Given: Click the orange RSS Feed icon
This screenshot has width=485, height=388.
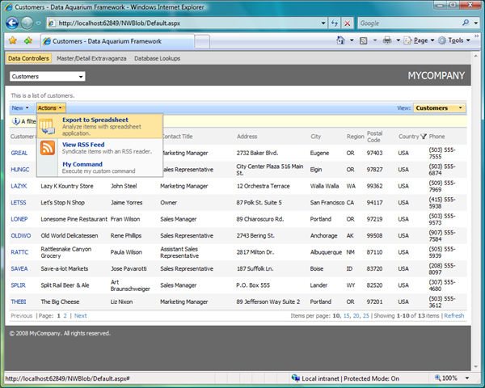Looking at the screenshot, I should pos(48,148).
